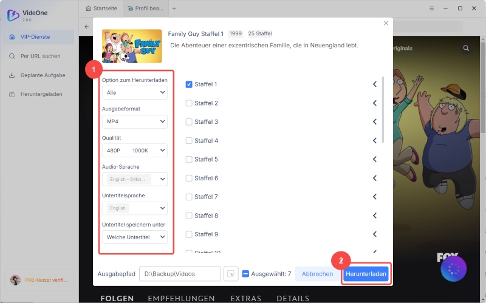This screenshot has height=303, width=486.
Task: Check the Staffel 4 checkbox
Action: click(189, 141)
